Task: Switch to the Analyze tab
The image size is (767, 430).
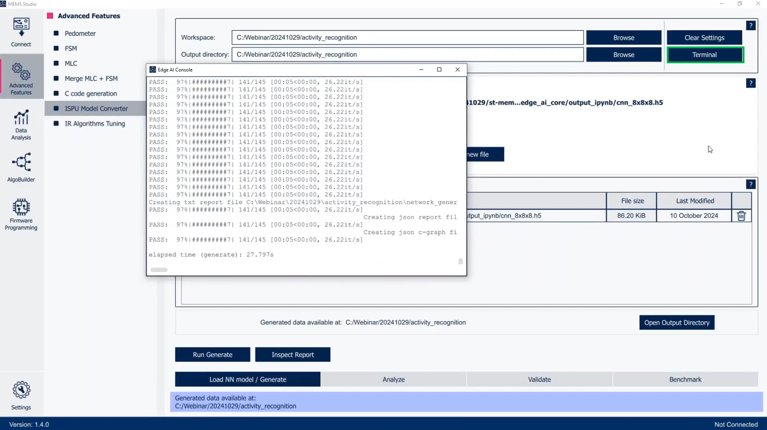Action: pos(393,379)
